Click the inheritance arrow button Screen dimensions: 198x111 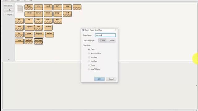pyautogui.click(x=9, y=10)
